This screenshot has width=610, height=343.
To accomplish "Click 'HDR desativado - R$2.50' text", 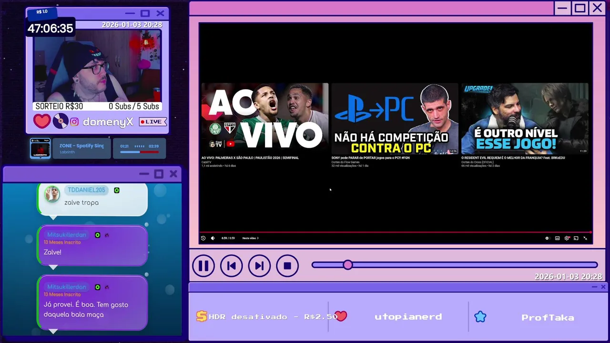I will (x=273, y=317).
